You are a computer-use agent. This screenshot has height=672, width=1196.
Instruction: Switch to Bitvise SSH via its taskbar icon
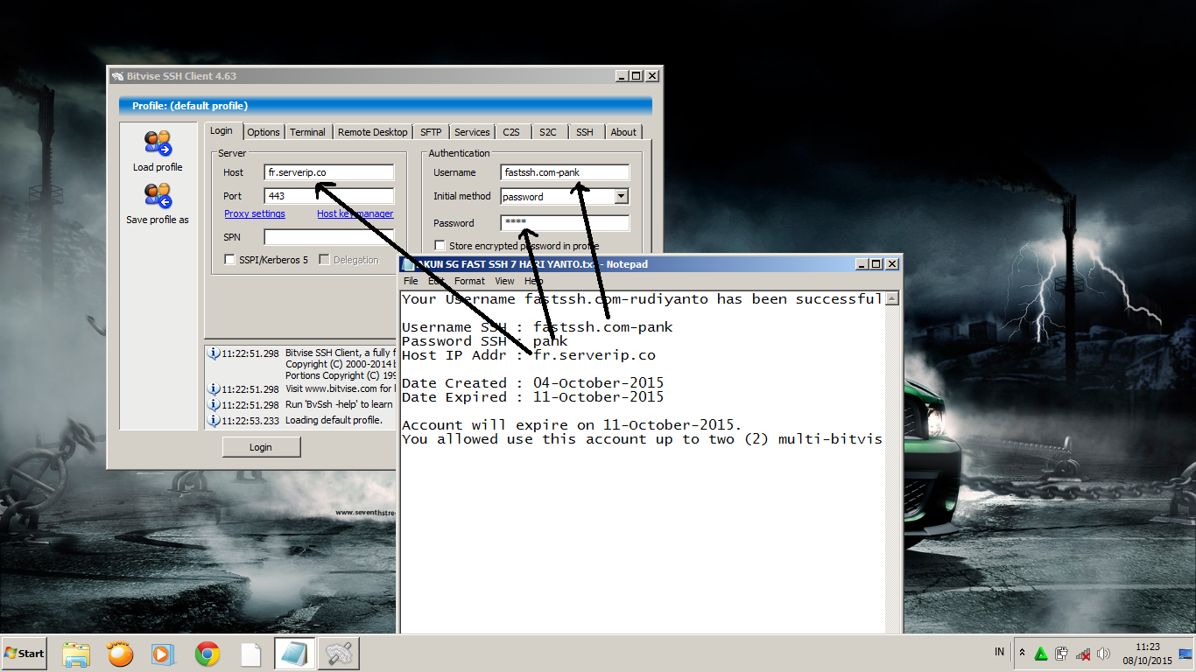coord(339,654)
